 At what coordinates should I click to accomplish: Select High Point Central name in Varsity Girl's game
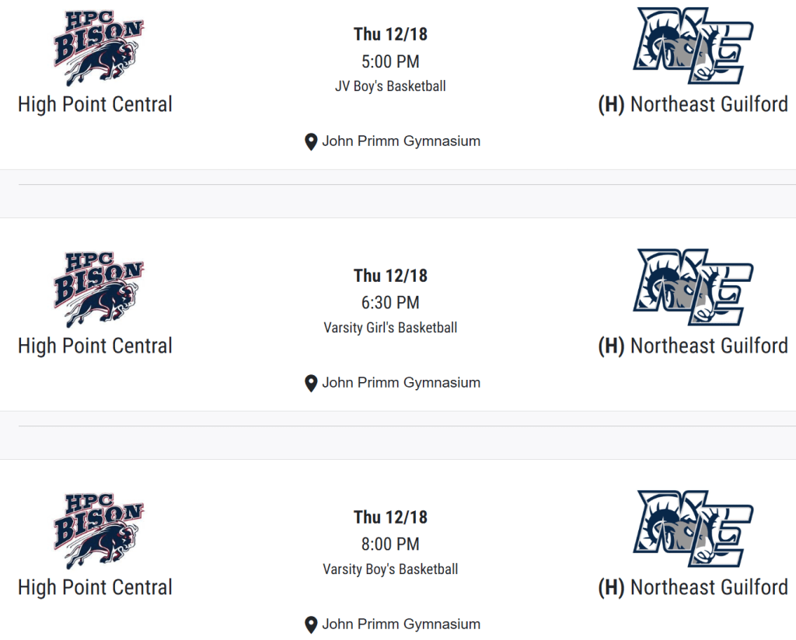tap(95, 346)
